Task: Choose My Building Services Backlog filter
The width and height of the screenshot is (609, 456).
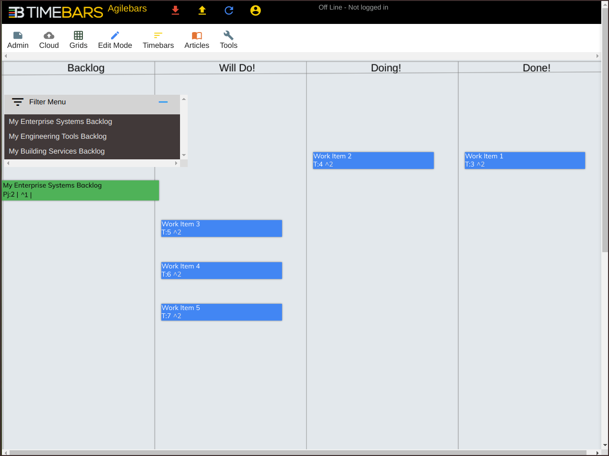Action: click(x=56, y=151)
